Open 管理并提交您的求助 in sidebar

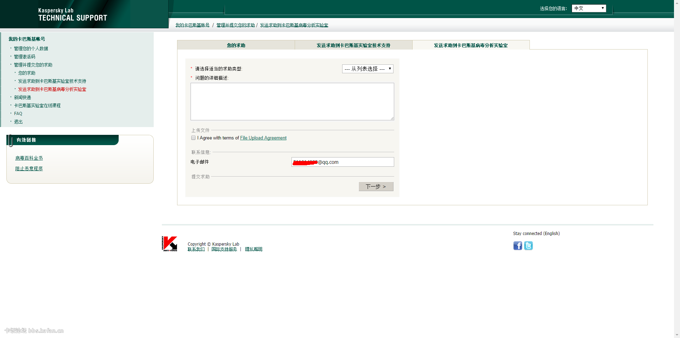[33, 65]
